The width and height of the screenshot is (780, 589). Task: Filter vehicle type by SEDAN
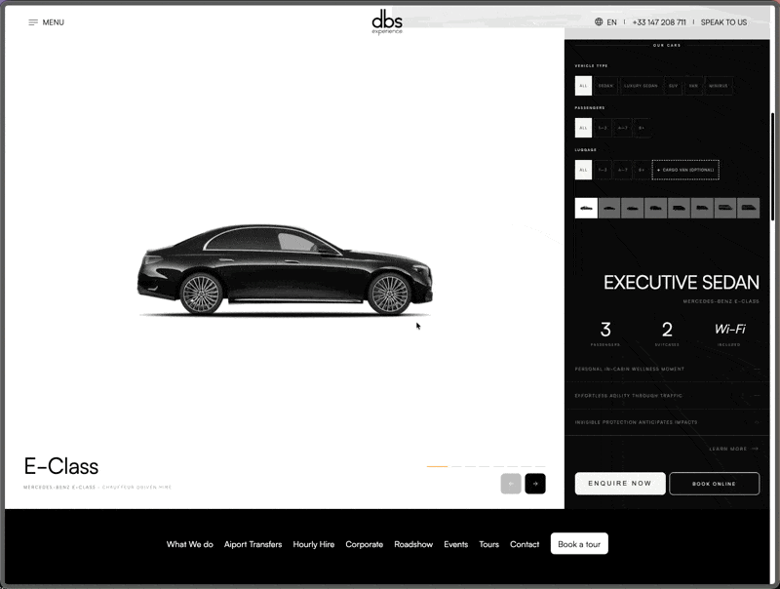click(605, 86)
